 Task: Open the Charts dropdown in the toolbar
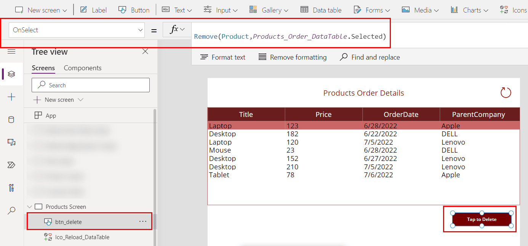tap(469, 10)
